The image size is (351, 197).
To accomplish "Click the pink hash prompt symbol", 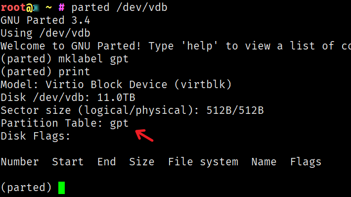I will [x=62, y=8].
